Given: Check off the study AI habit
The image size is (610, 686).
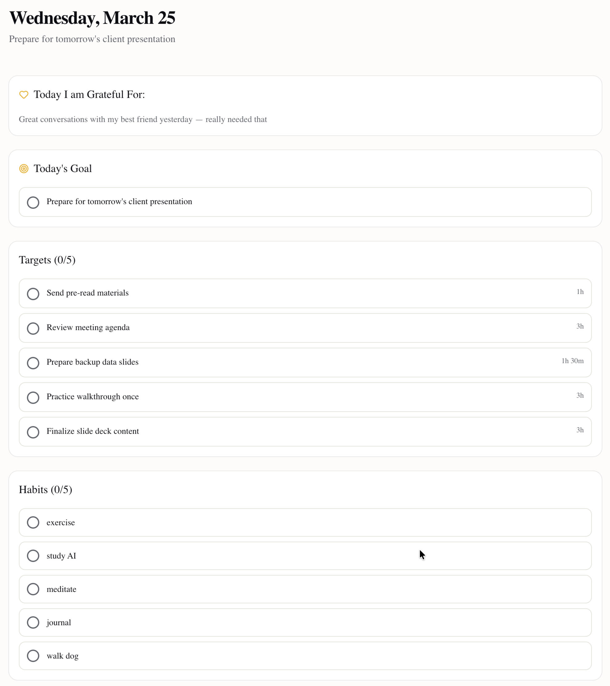Looking at the screenshot, I should [x=33, y=555].
